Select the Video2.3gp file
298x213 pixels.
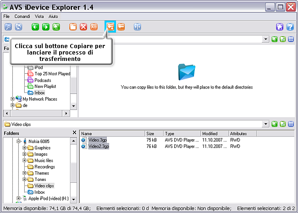pyautogui.click(x=99, y=147)
